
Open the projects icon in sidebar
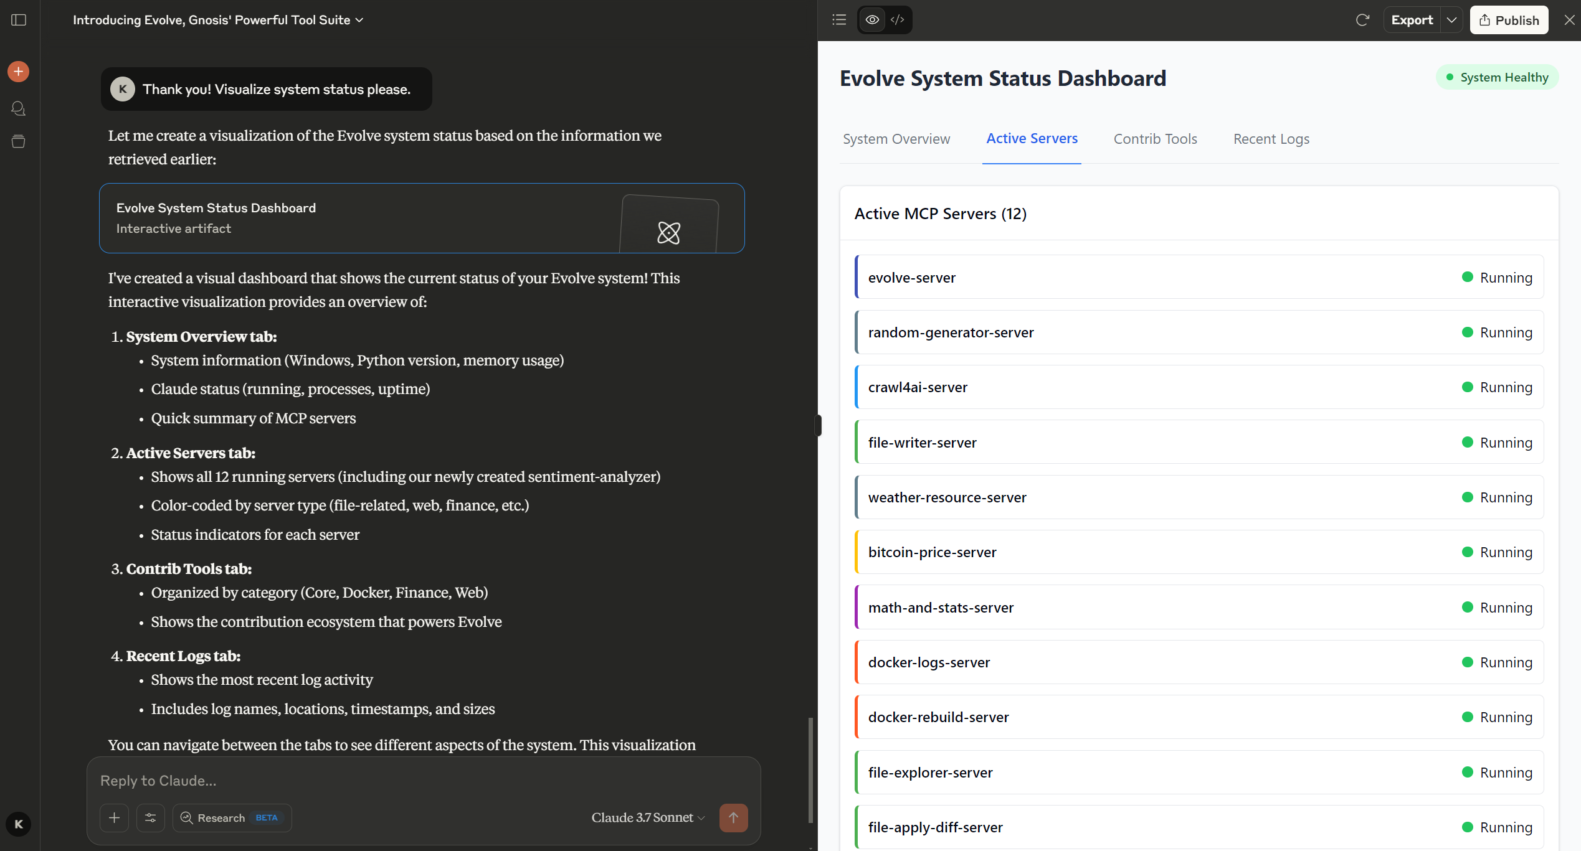tap(19, 141)
